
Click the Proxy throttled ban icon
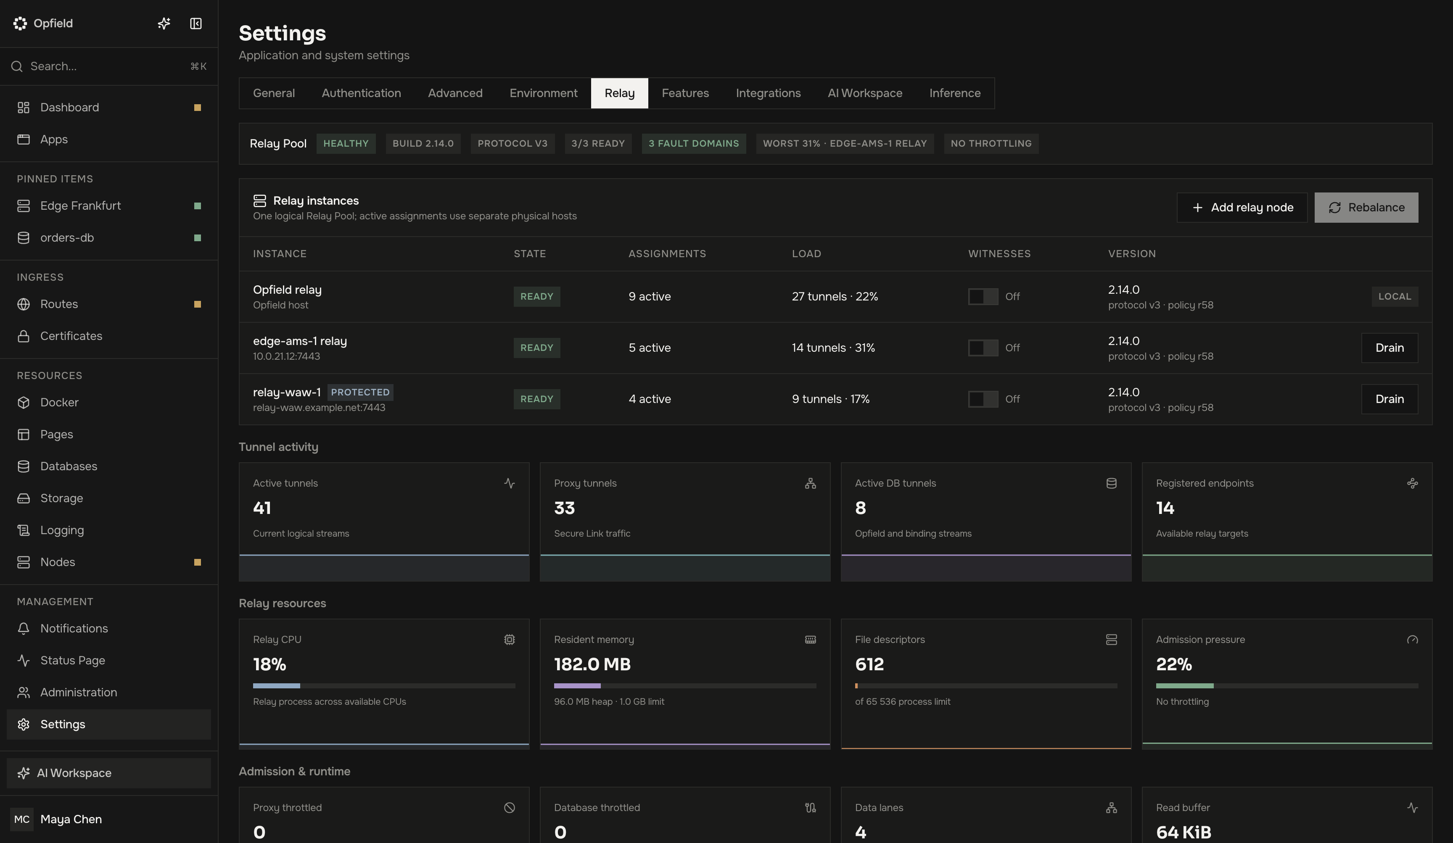pos(510,808)
